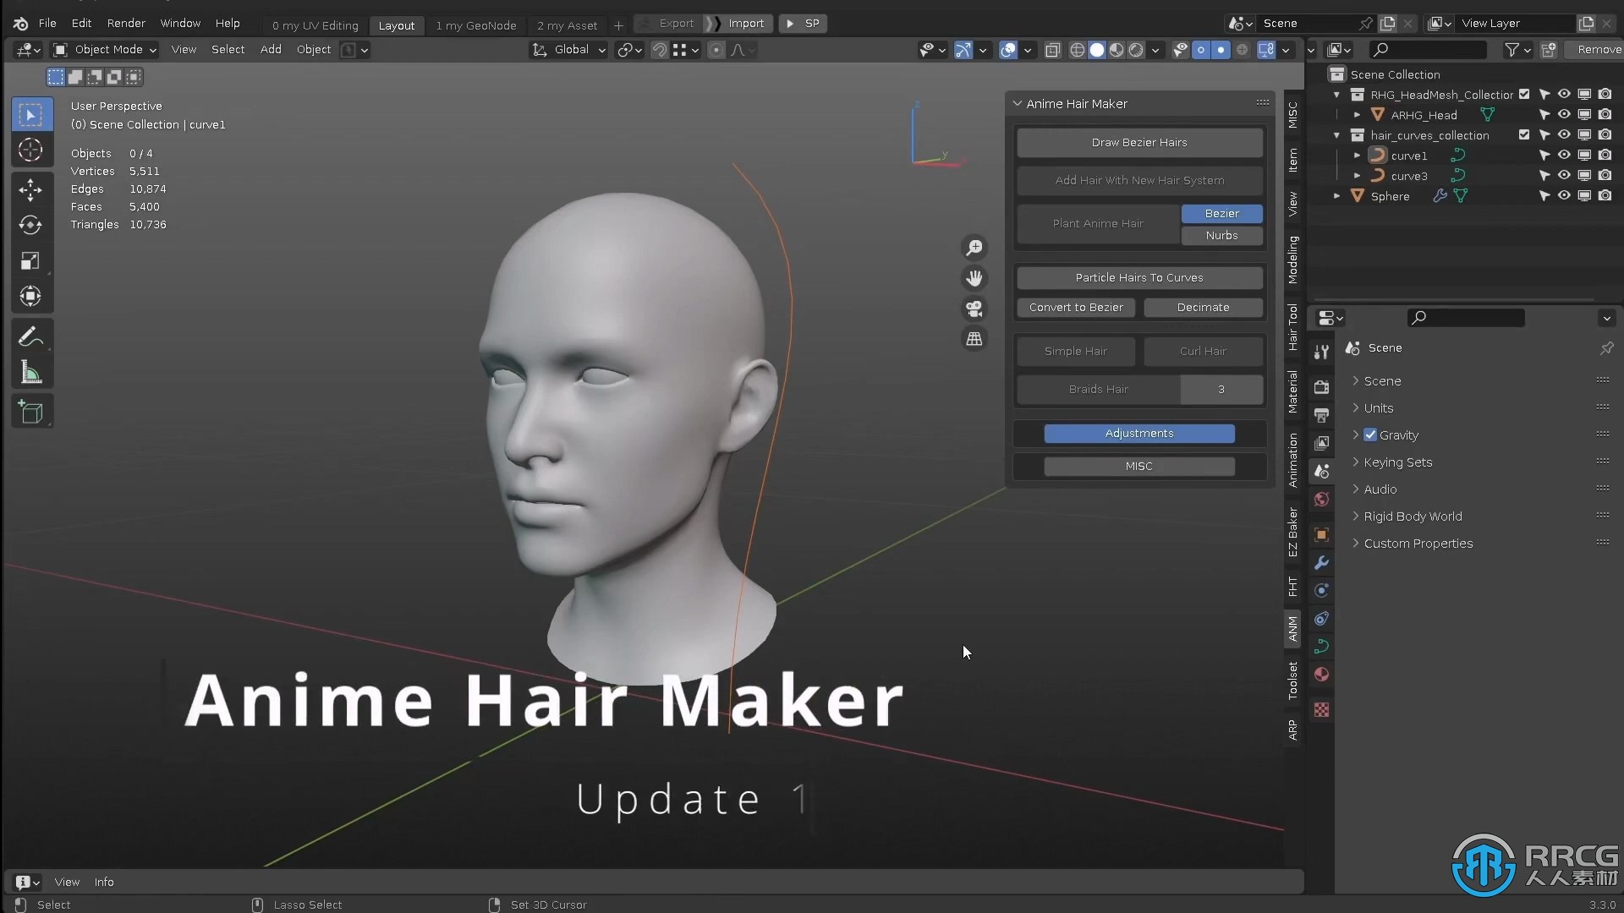Open the Object Mode dropdown

105,50
